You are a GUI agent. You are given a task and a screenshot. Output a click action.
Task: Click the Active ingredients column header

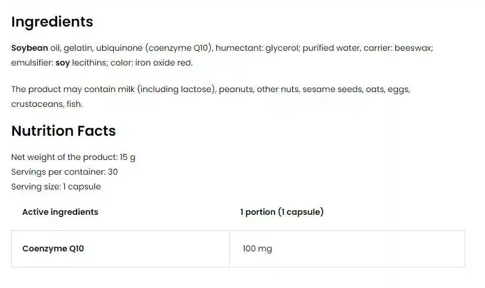tap(60, 212)
